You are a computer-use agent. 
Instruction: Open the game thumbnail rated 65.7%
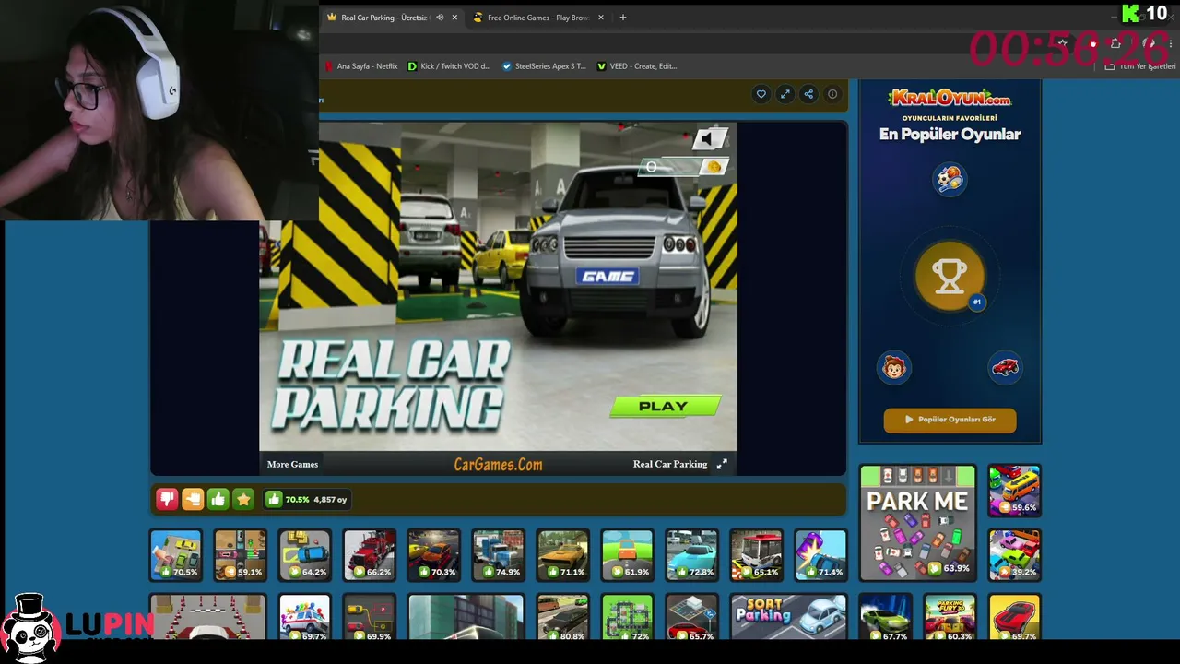click(x=691, y=618)
